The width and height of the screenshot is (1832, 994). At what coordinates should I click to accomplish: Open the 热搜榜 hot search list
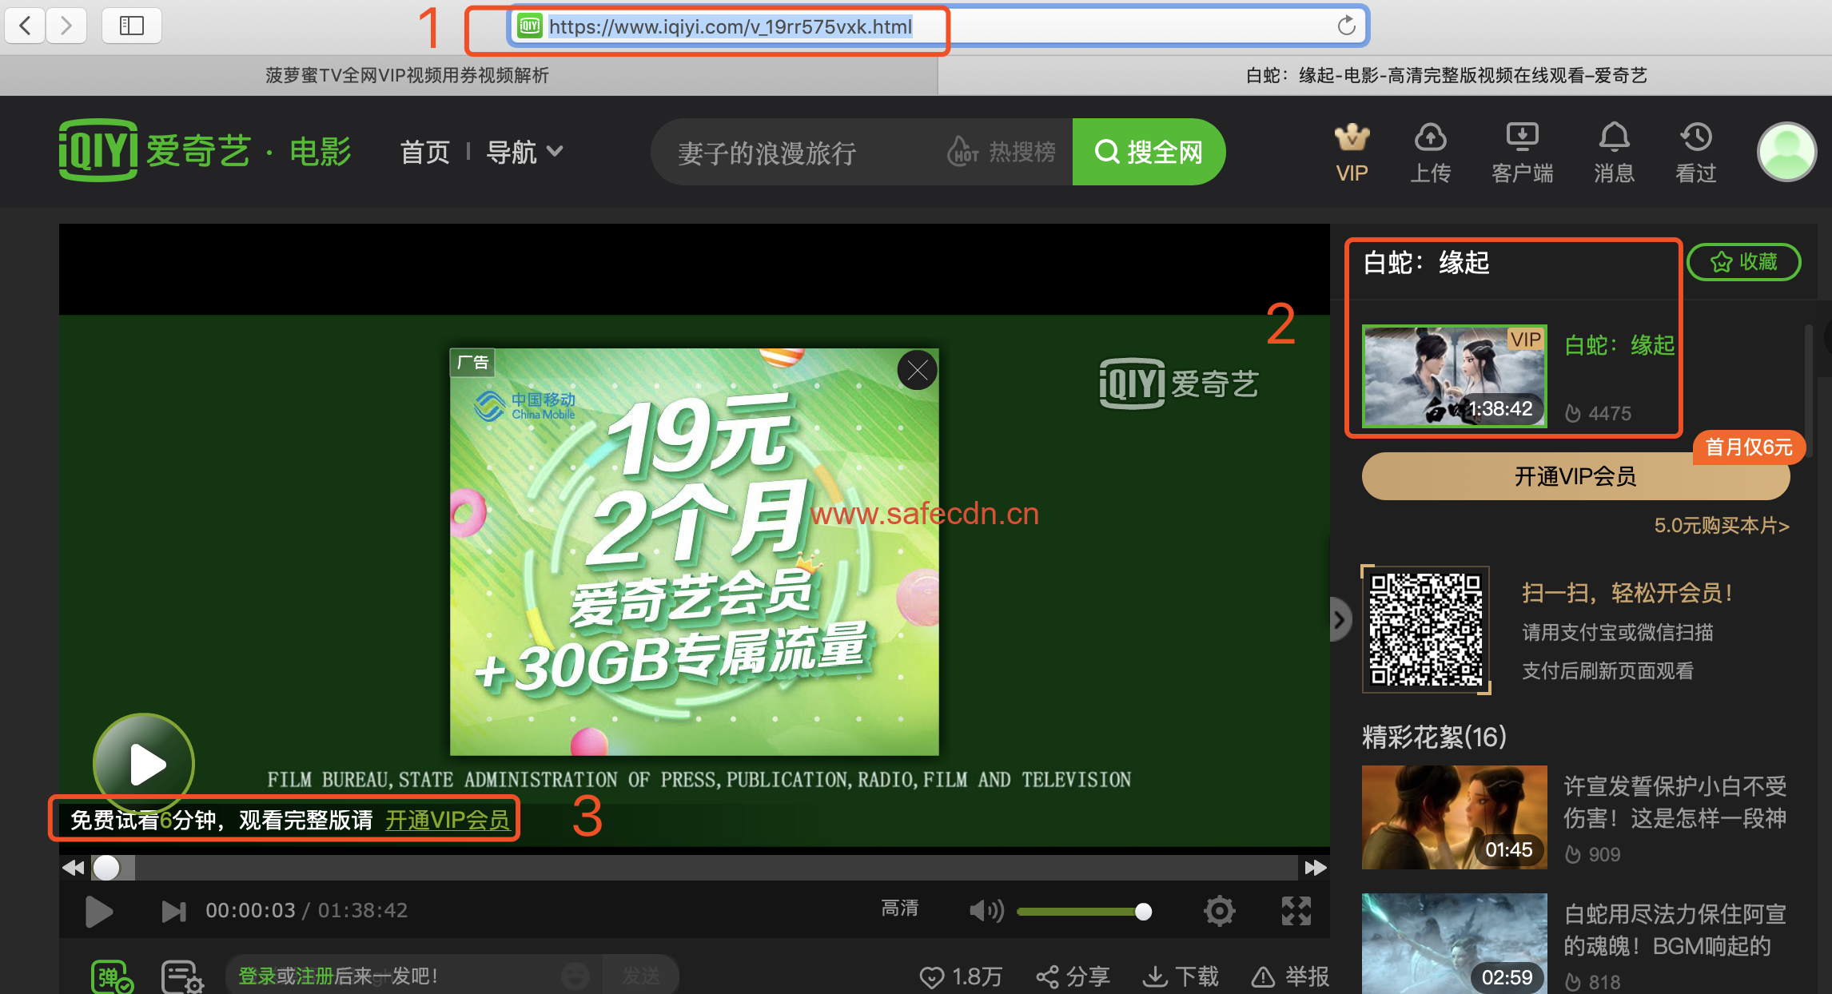coord(1002,151)
